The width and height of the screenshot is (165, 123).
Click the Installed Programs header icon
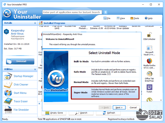(x=41, y=23)
